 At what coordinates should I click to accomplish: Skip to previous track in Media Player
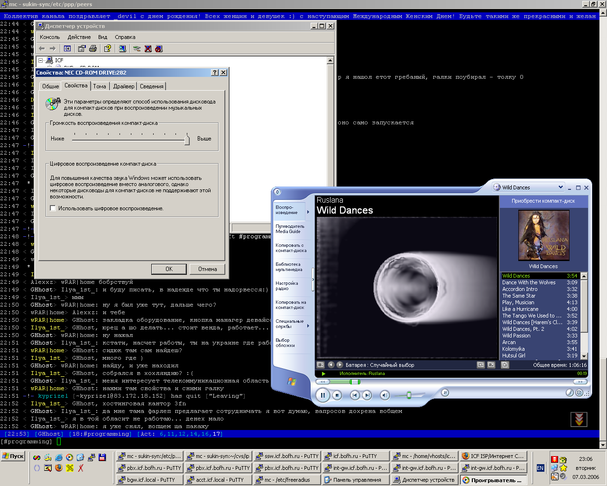pos(354,395)
